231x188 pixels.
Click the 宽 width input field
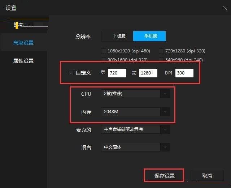pos(117,73)
